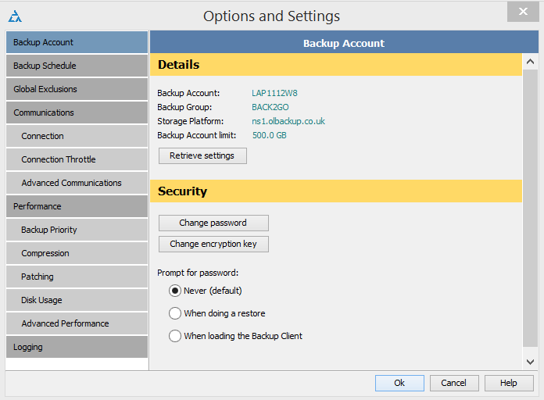
Task: Confirm changes with the Ok button
Action: click(399, 383)
